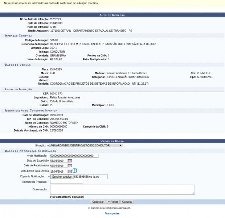Open the Transportes link
The width and height of the screenshot is (225, 218).
[112, 213]
